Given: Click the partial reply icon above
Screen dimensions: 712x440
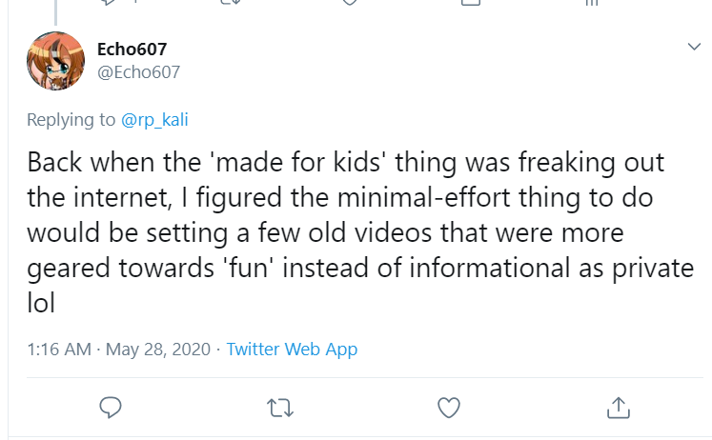Looking at the screenshot, I should coord(108,2).
